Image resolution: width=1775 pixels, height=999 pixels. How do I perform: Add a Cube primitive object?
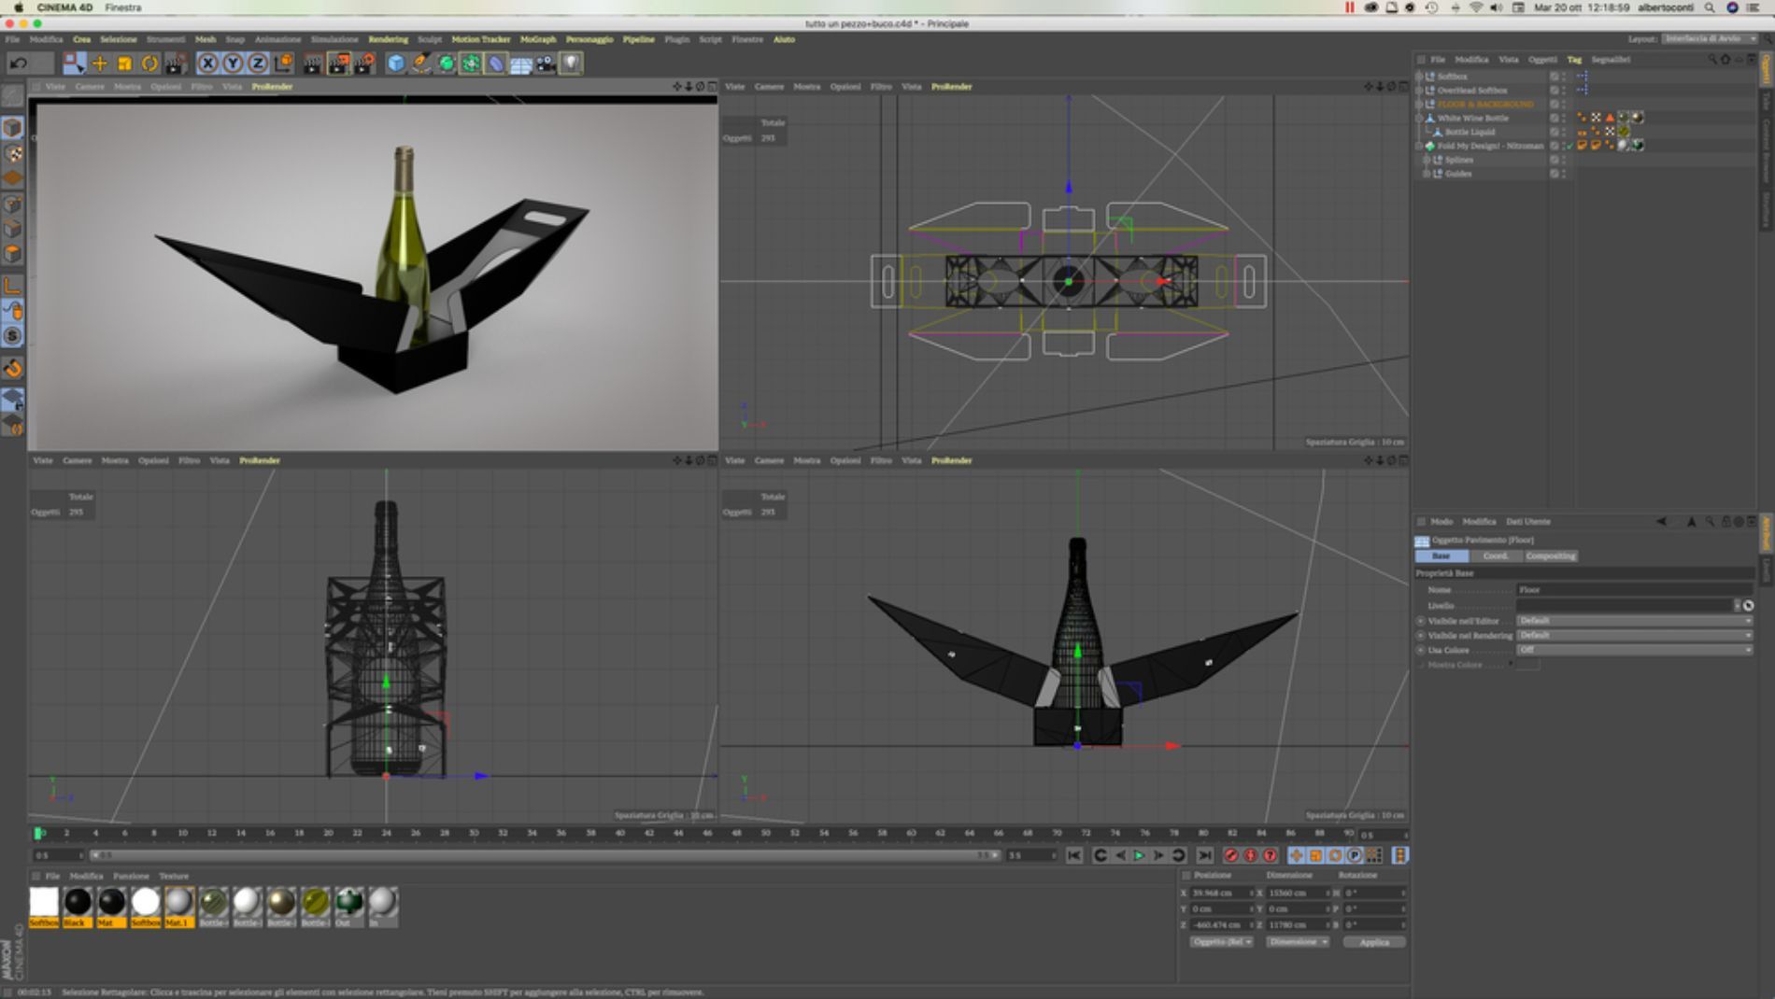point(396,63)
